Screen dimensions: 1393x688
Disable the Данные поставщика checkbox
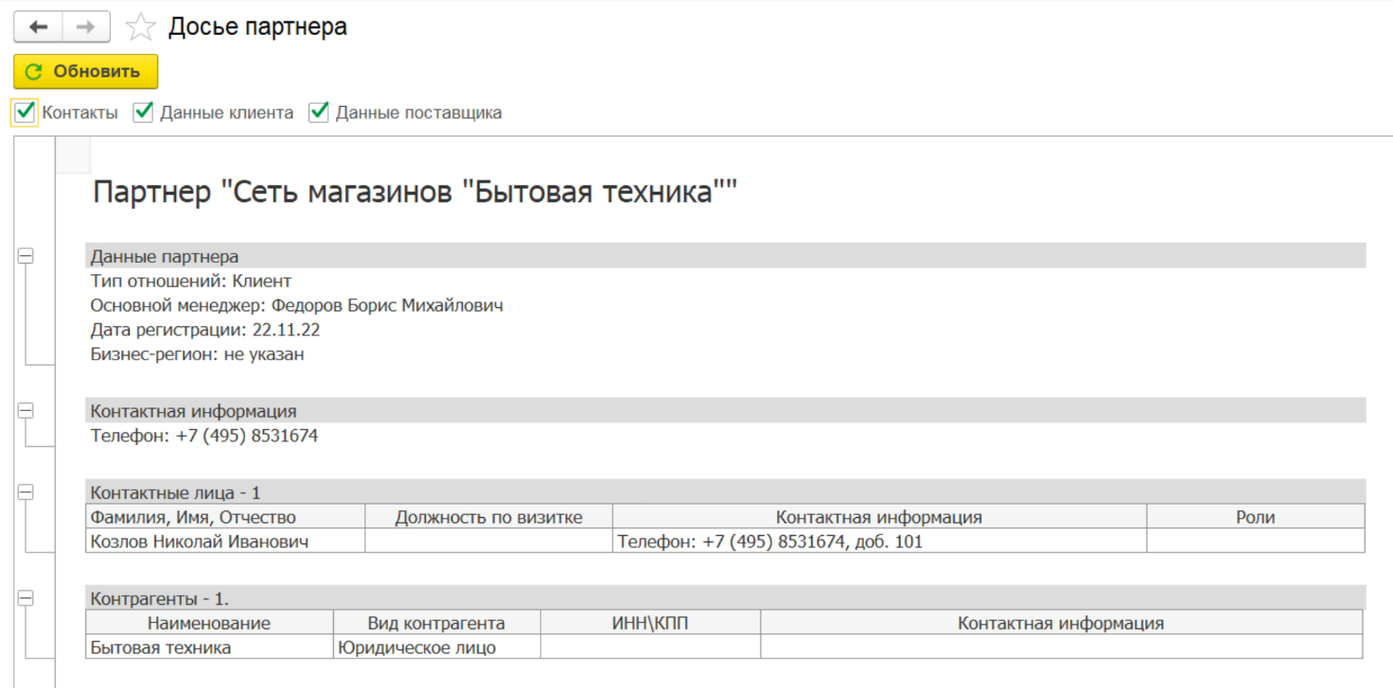click(x=319, y=112)
